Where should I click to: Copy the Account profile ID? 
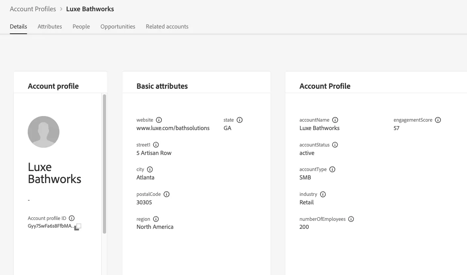(78, 227)
